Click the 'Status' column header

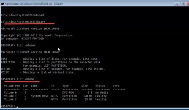pyautogui.click(x=100, y=86)
